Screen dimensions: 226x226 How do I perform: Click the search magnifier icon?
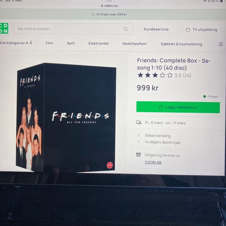[x=126, y=29]
